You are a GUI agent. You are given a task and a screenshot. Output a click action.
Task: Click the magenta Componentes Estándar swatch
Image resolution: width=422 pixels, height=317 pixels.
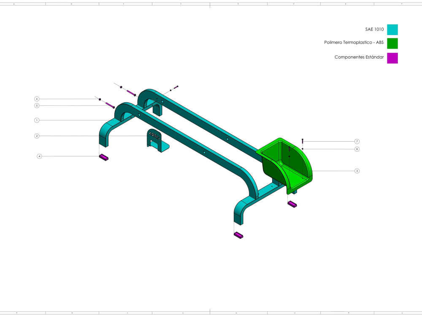point(392,58)
